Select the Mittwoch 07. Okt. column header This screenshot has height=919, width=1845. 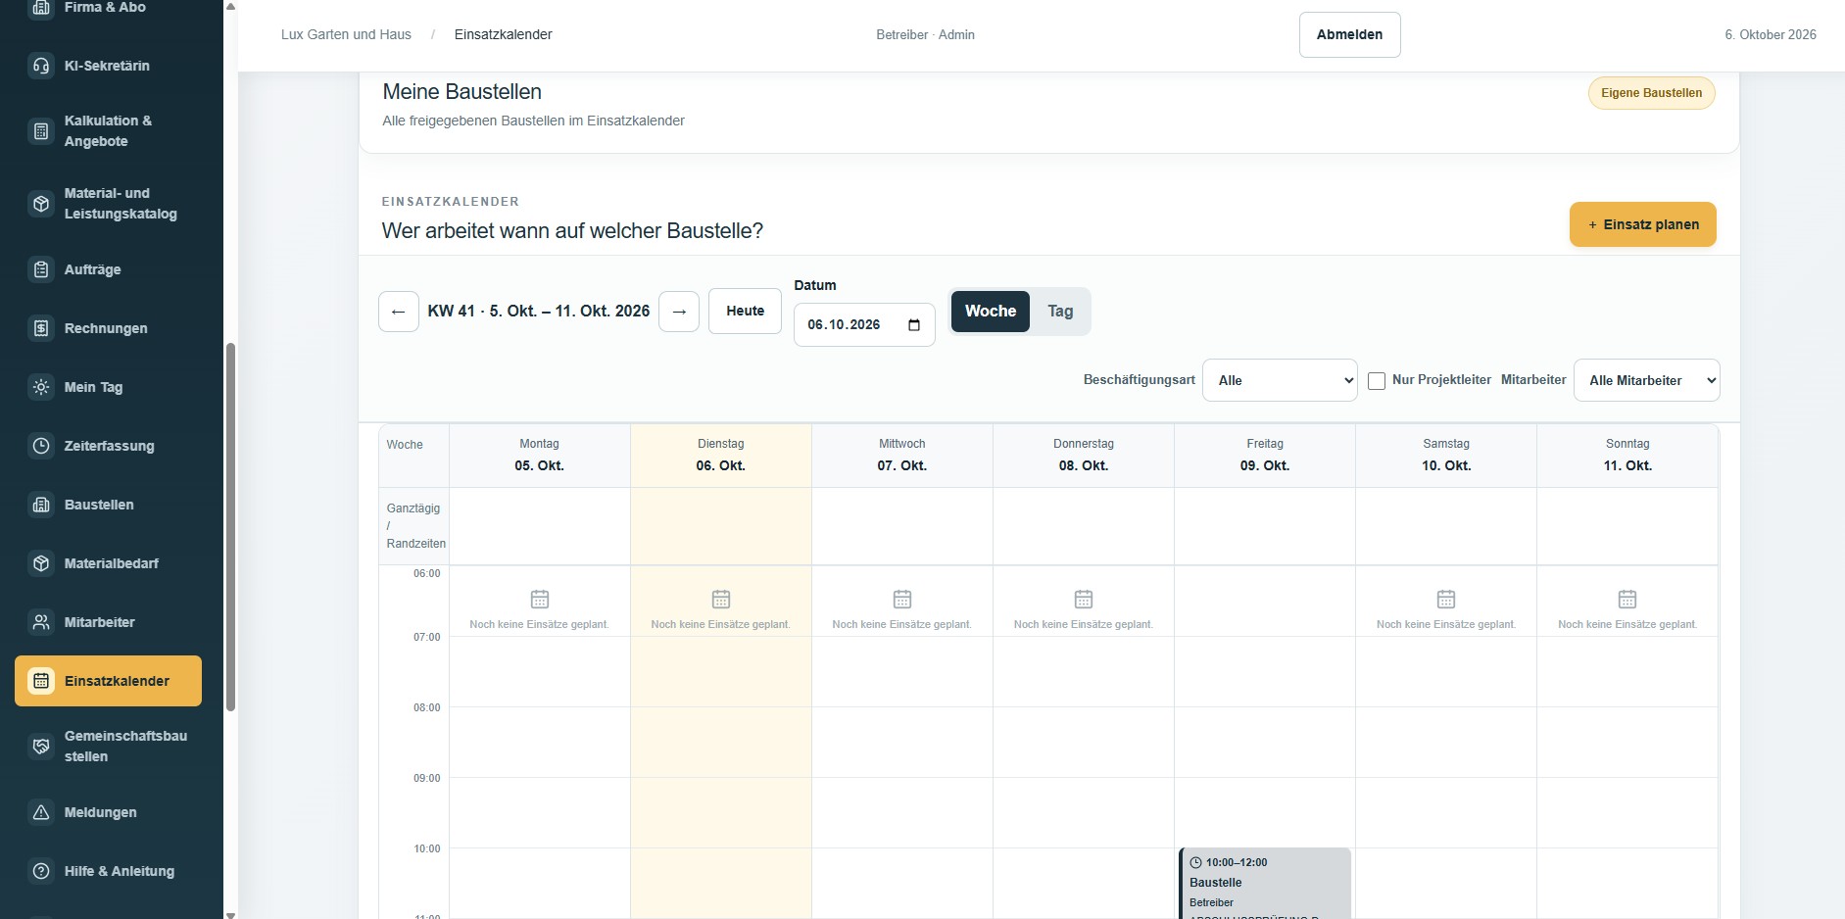[x=901, y=455]
